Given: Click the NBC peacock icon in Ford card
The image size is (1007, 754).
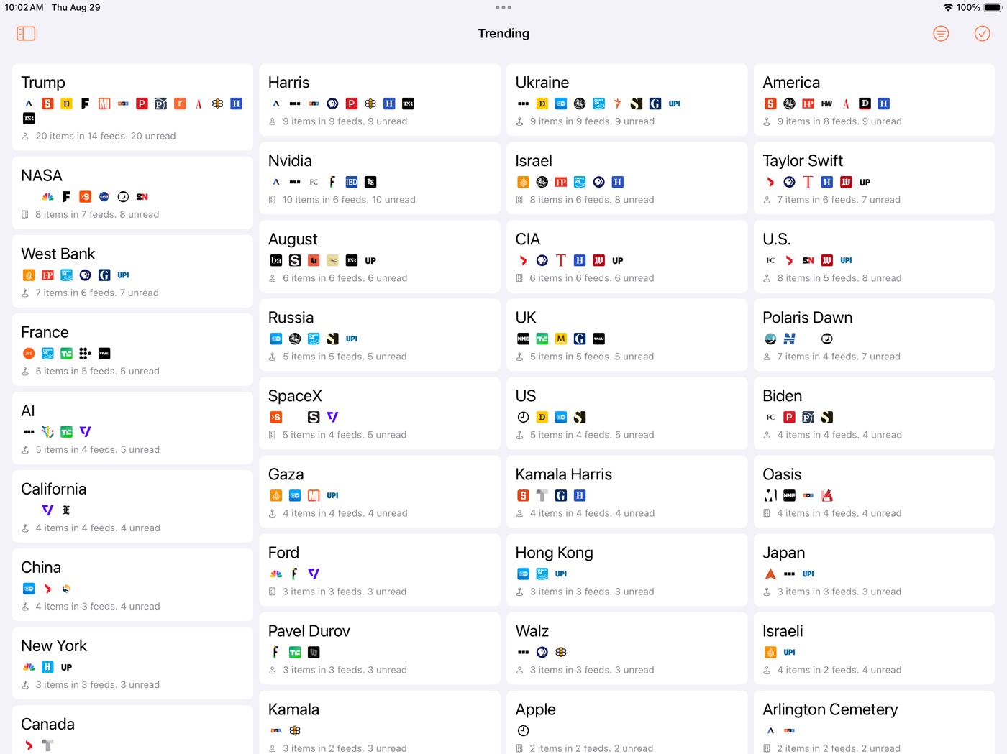Looking at the screenshot, I should coord(276,574).
